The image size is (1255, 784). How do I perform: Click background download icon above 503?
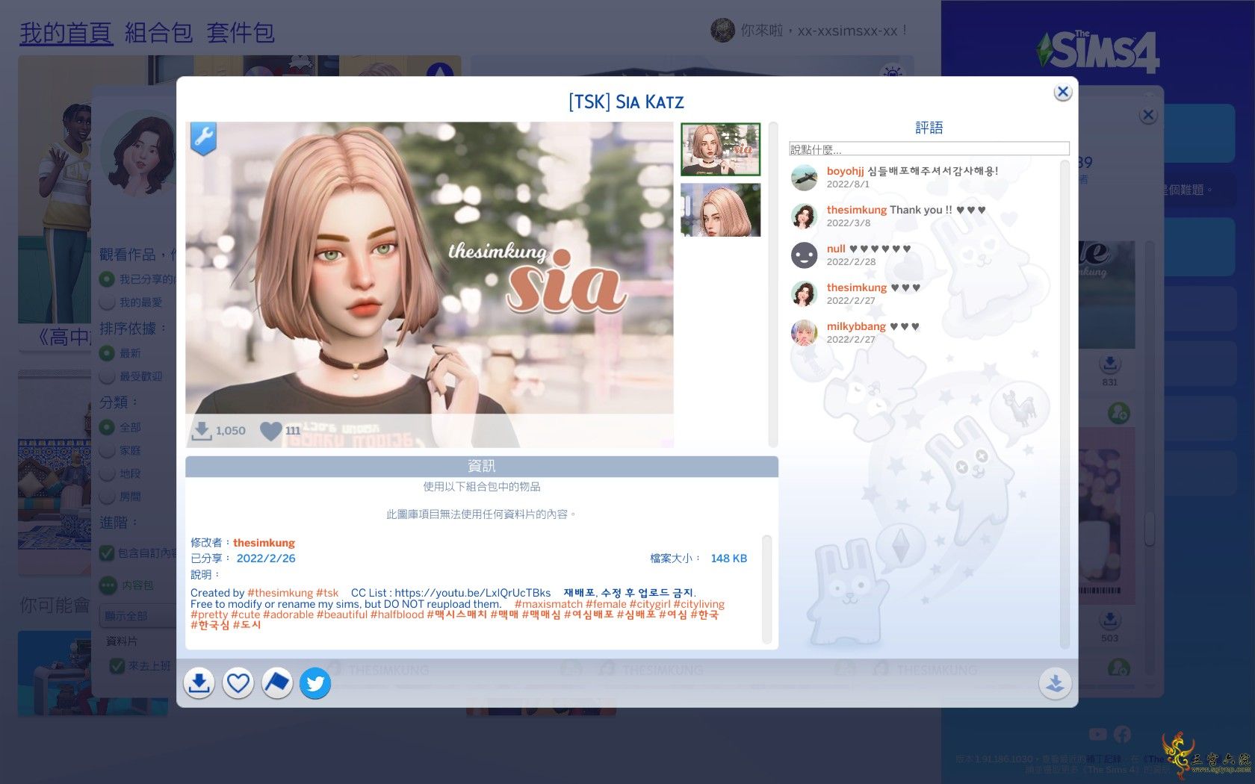coord(1110,620)
